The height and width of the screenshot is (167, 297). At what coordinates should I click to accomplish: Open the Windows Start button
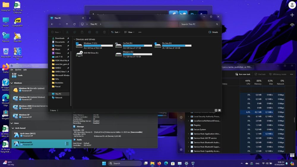click(x=104, y=163)
